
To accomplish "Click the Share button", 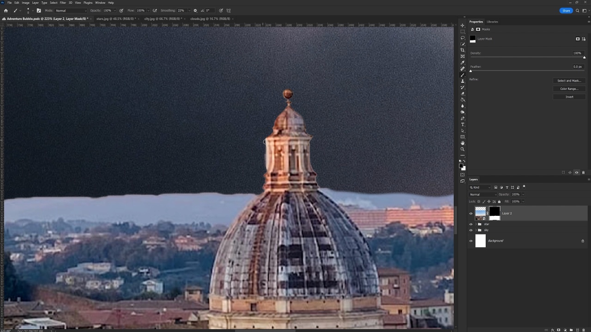I will (x=566, y=11).
